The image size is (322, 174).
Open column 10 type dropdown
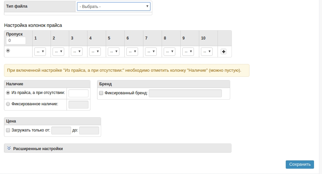tap(207, 51)
